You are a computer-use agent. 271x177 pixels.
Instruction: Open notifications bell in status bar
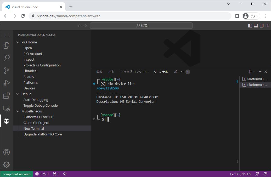[x=265, y=174]
